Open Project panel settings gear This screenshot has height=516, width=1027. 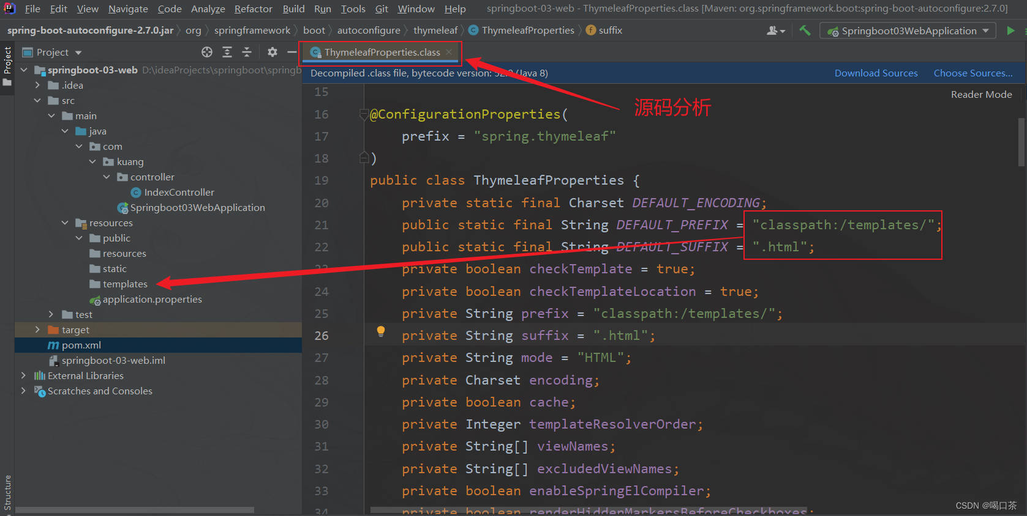[x=273, y=52]
